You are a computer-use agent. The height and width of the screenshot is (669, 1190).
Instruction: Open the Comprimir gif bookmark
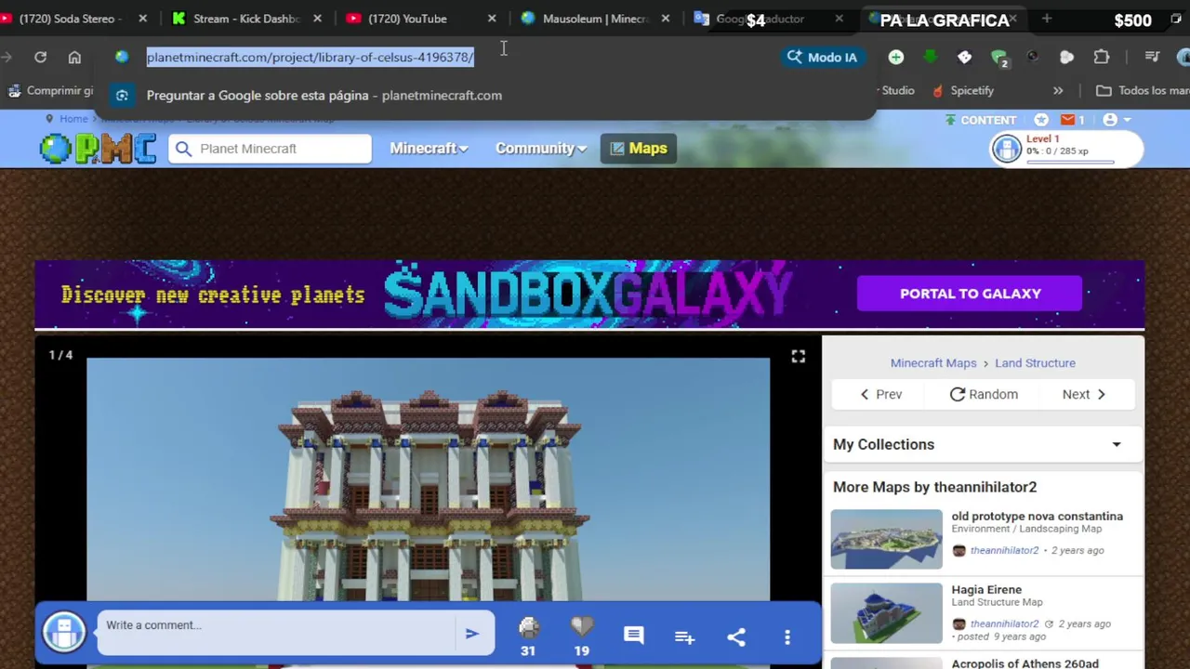pos(51,90)
